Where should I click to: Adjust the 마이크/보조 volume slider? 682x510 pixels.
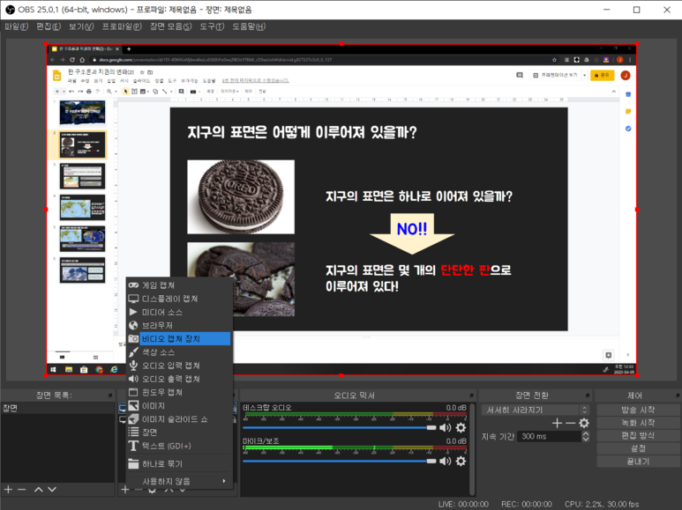click(340, 461)
